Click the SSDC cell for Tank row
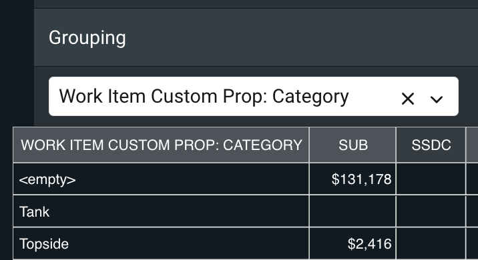 [431, 211]
